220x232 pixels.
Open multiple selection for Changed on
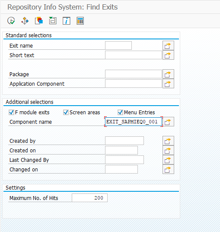tap(168, 169)
